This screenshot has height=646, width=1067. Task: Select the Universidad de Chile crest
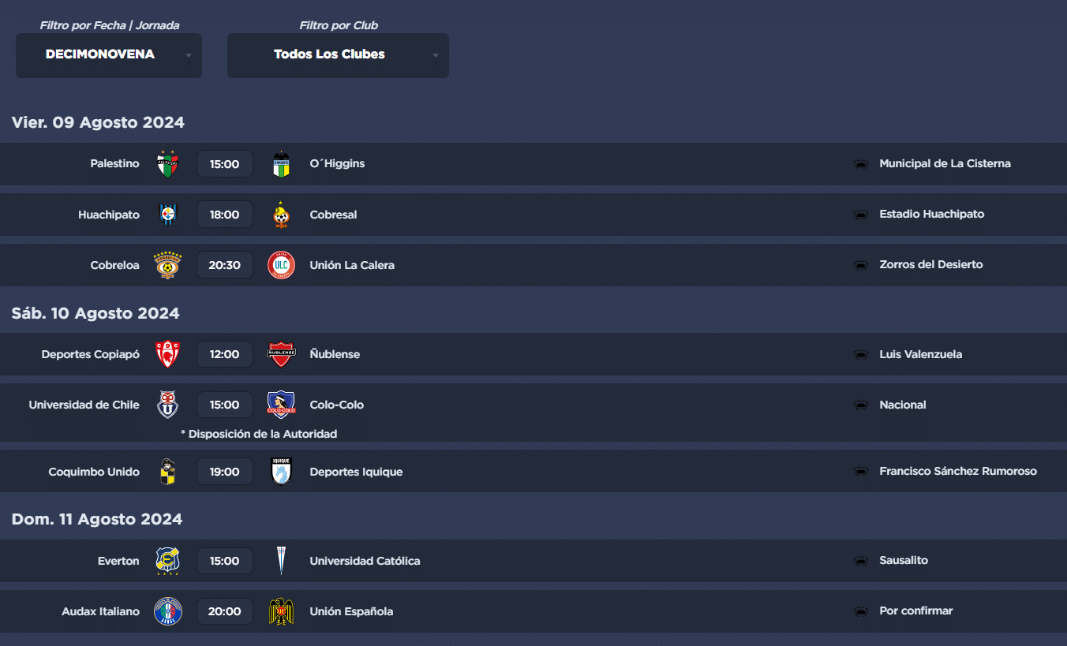click(168, 405)
